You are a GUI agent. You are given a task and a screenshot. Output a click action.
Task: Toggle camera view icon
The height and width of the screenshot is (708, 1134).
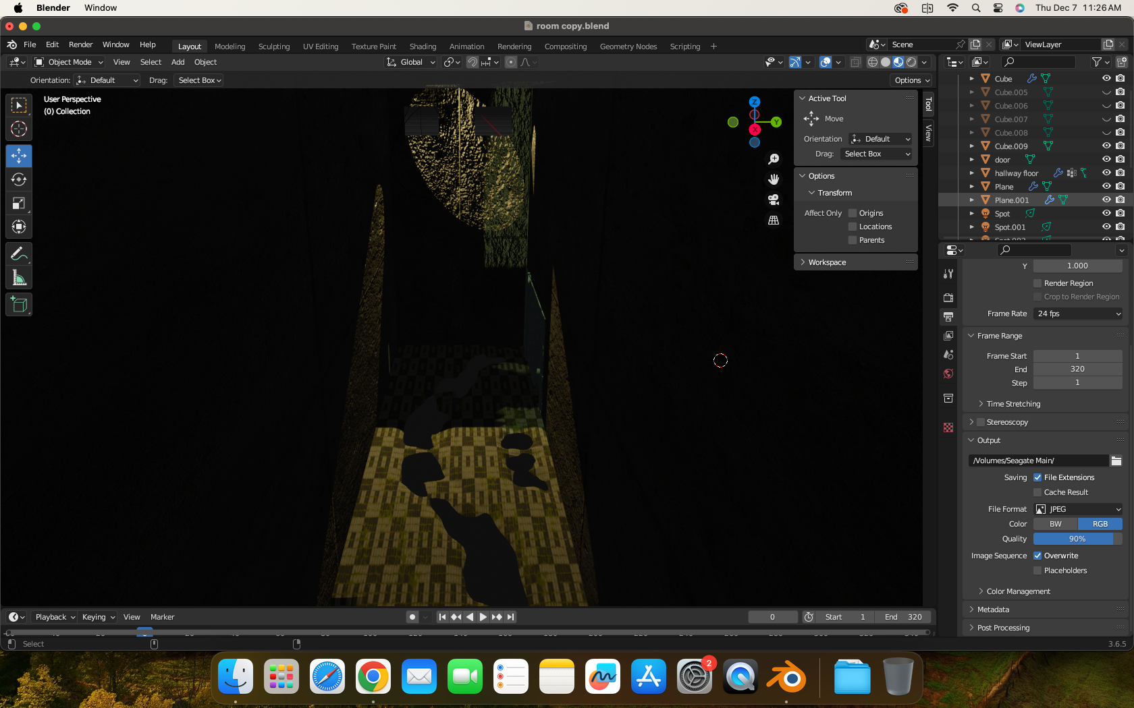point(774,200)
